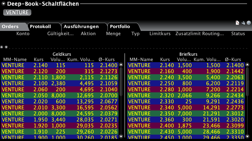
Task: Click the small down arrow above Geldkurs
Action: coord(6,47)
